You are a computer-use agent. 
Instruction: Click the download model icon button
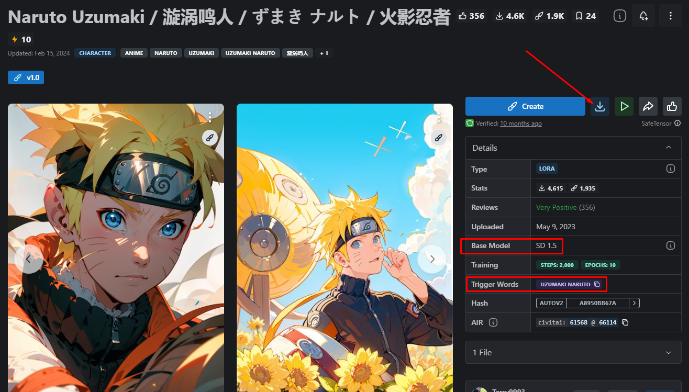click(x=600, y=106)
